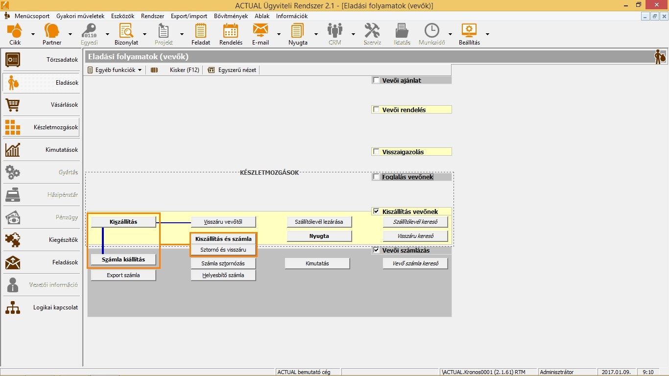Switch to Egyszerű nézet view
Image resolution: width=669 pixels, height=376 pixels.
(232, 70)
